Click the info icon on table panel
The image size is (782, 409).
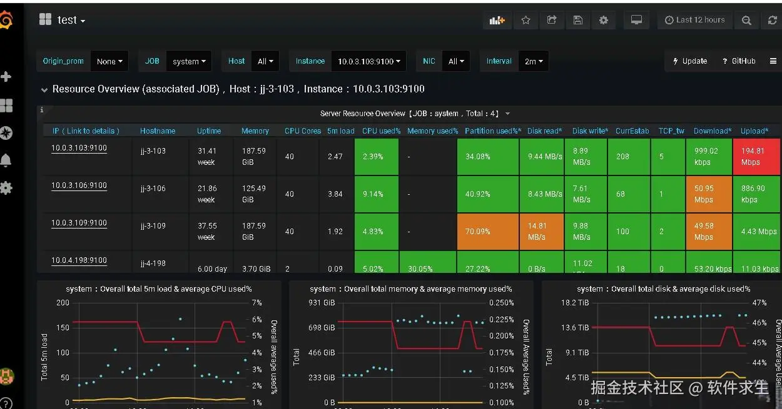pyautogui.click(x=42, y=111)
